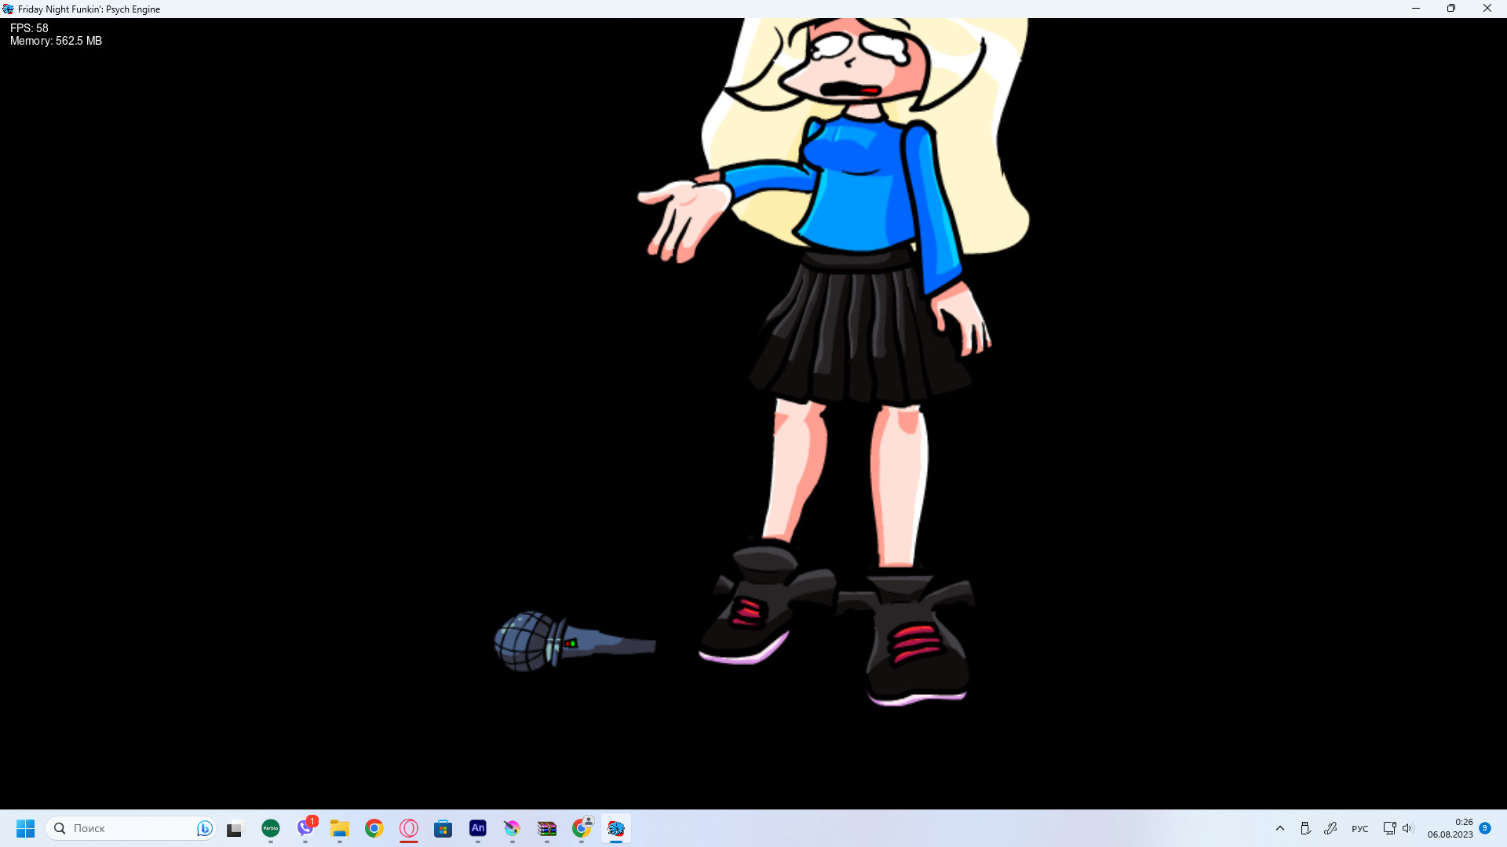
Task: Click the 'FPS: 58' counter text
Action: [29, 28]
